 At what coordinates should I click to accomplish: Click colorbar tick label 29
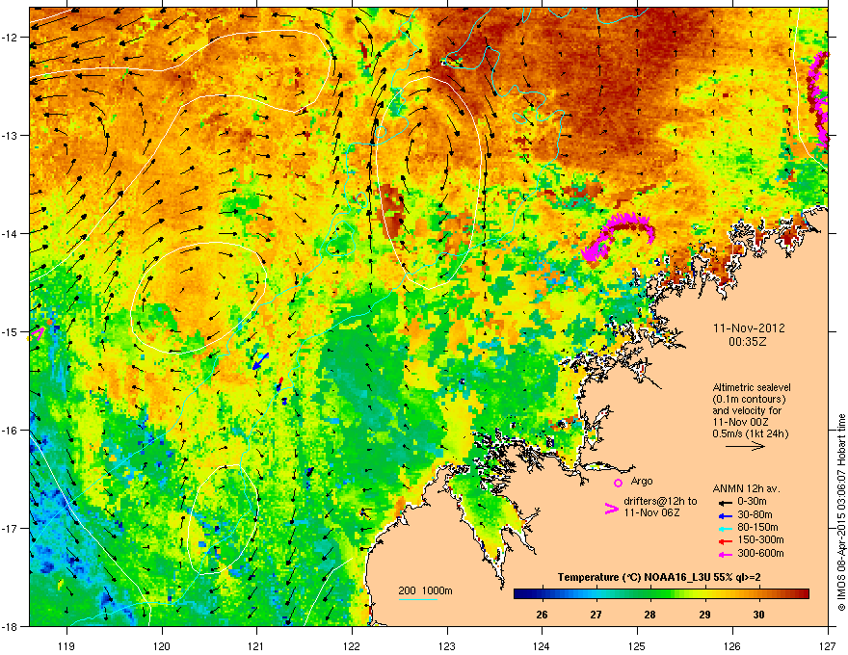click(x=704, y=615)
